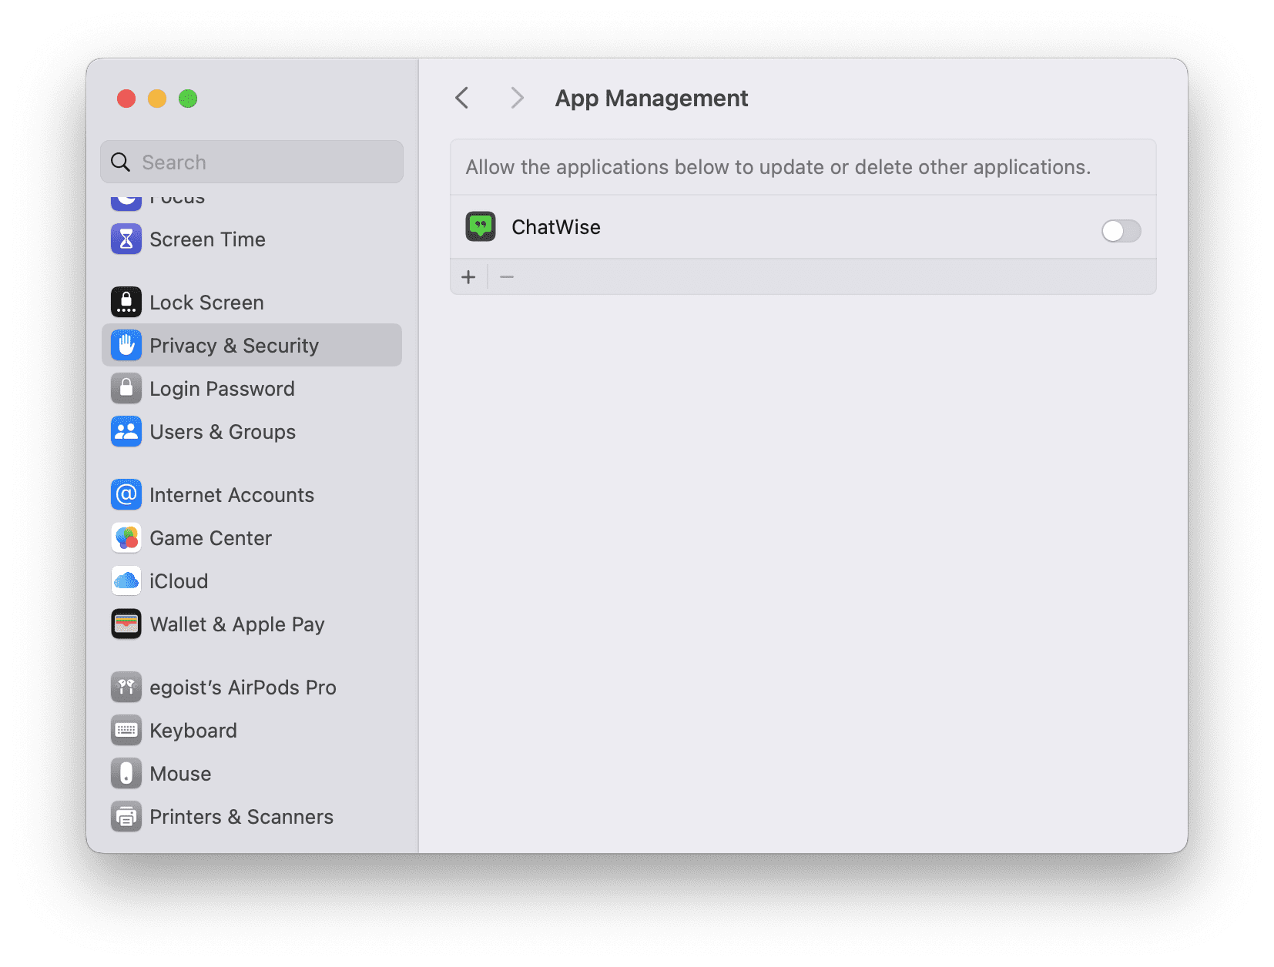Select Wallet & Apple Pay icon
This screenshot has height=967, width=1274.
pos(126,624)
